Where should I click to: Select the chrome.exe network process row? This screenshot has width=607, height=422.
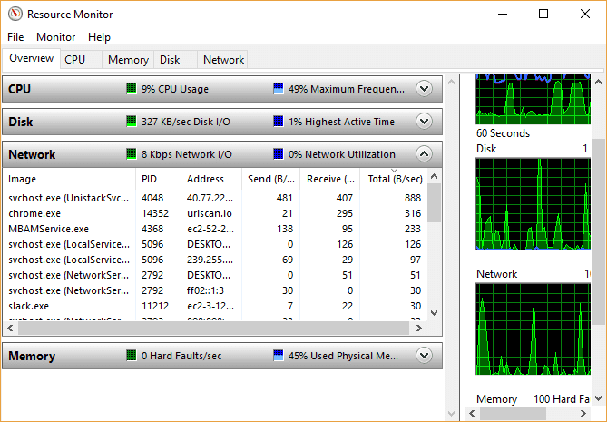[x=68, y=213]
